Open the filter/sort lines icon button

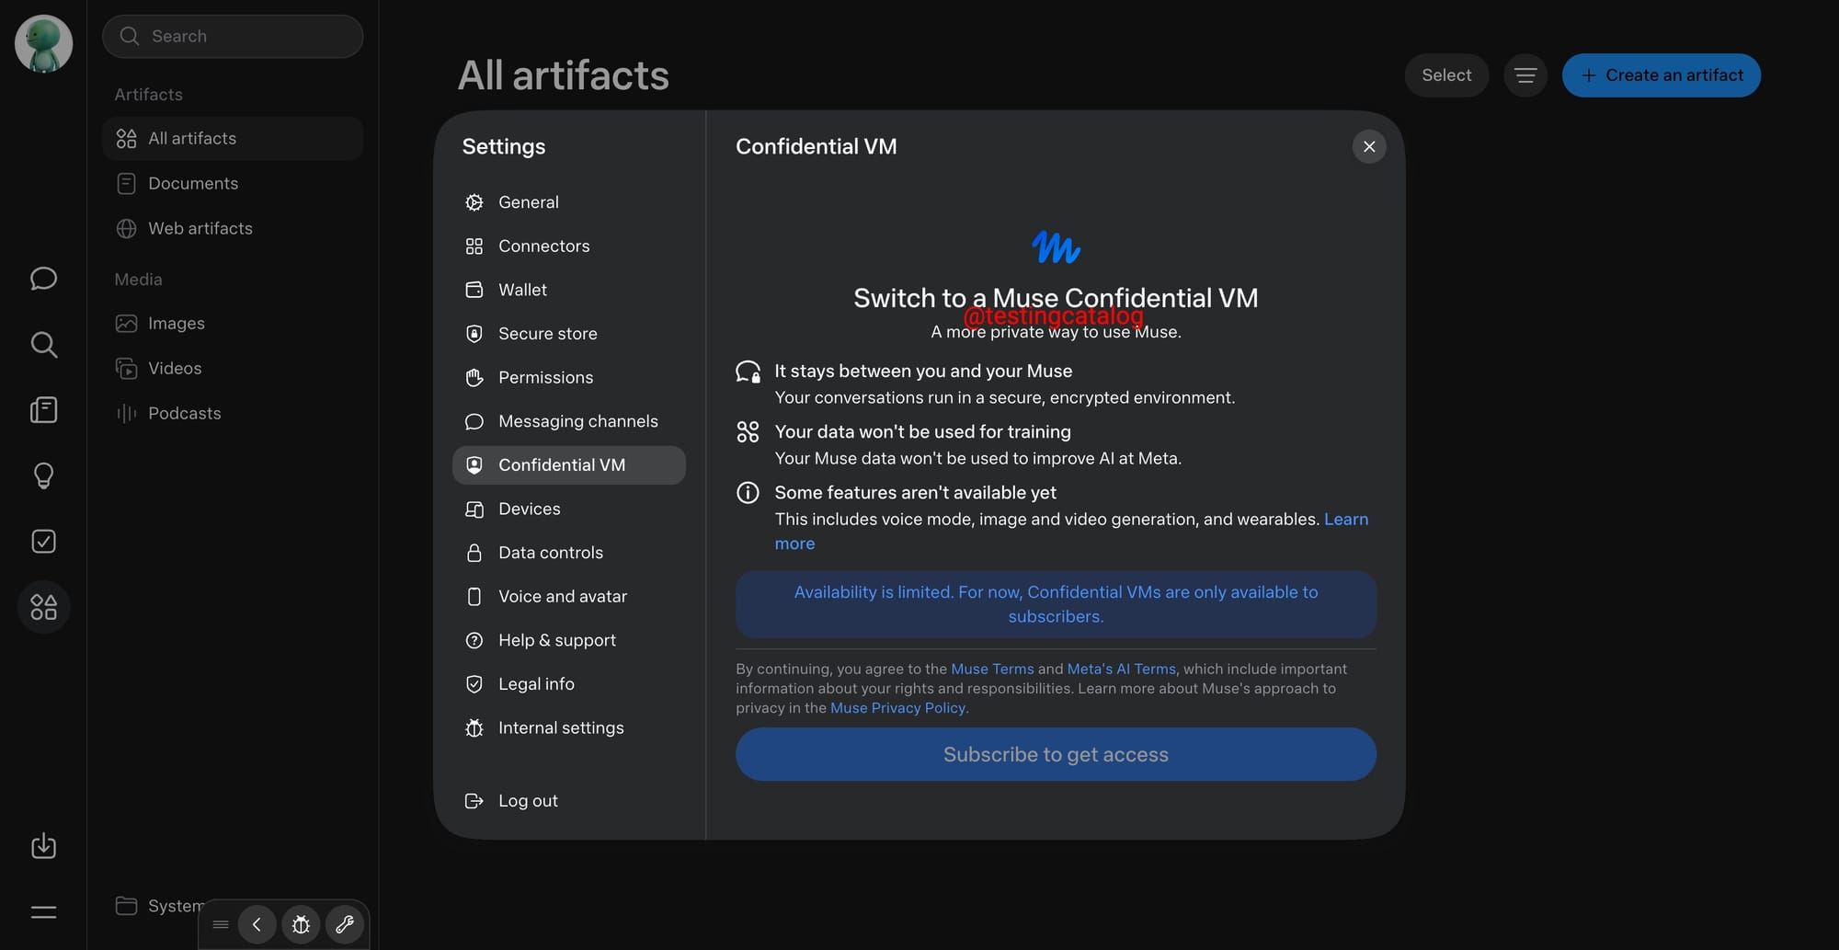pyautogui.click(x=1525, y=75)
